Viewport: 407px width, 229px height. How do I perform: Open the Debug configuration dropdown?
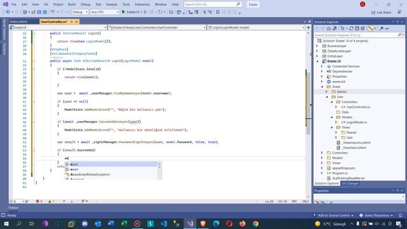coord(80,12)
